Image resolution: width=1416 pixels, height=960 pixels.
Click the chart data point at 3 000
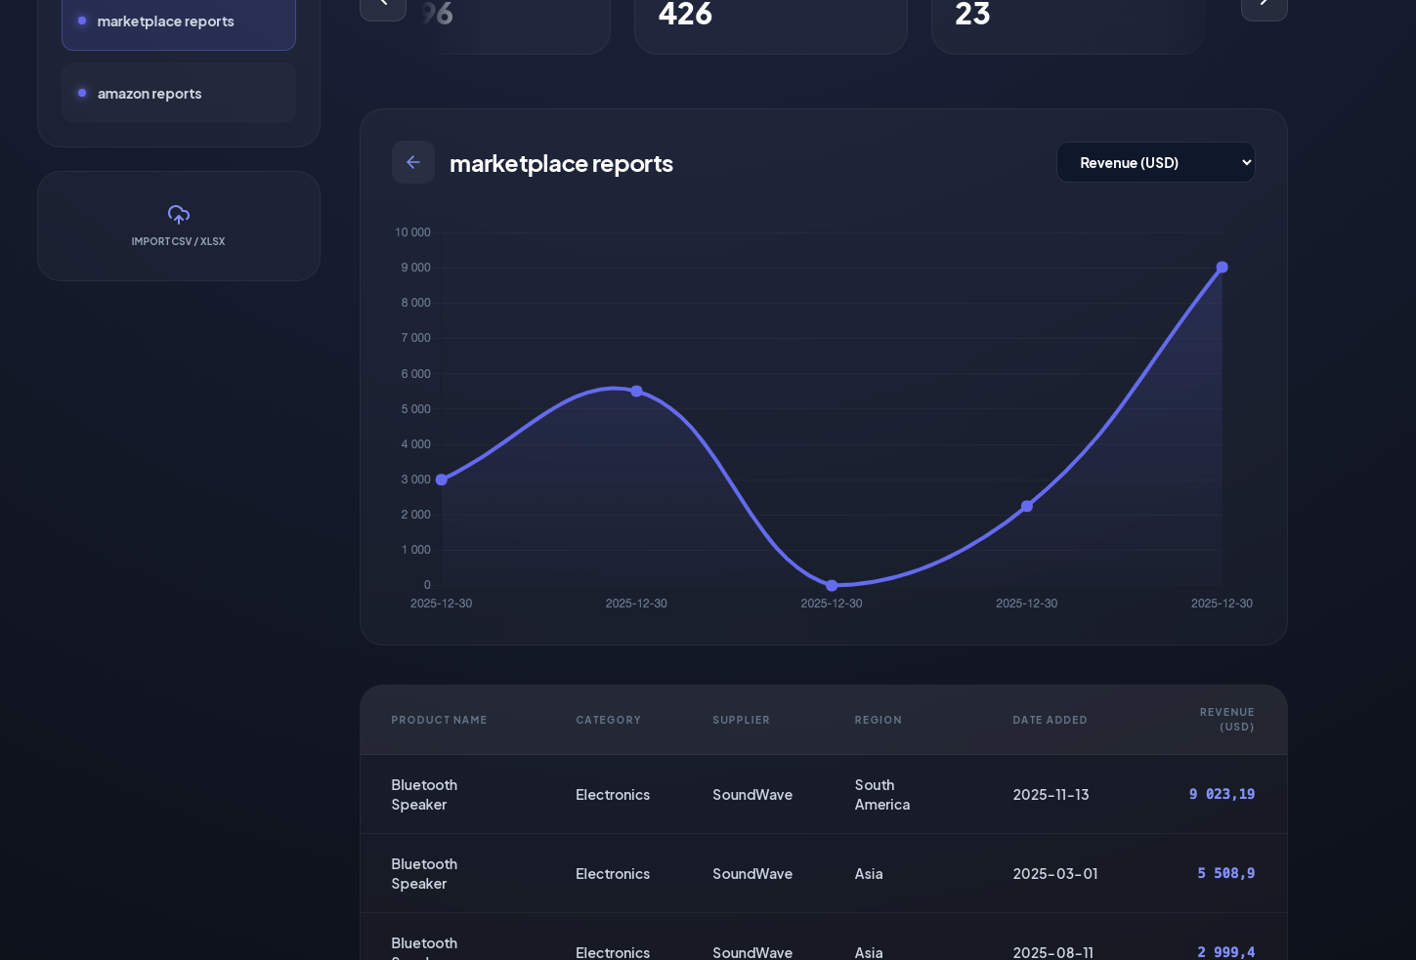pos(442,480)
